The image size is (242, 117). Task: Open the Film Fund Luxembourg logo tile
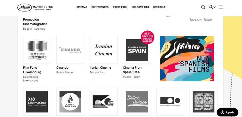[x=37, y=50]
